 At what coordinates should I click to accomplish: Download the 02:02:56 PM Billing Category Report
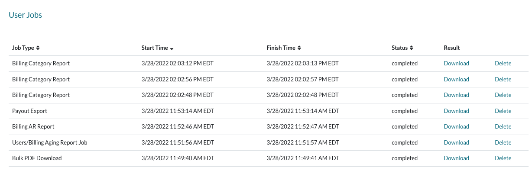[x=456, y=79]
